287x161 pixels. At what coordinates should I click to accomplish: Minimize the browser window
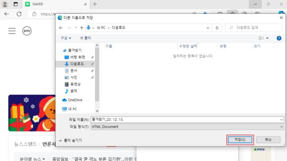coord(255,4)
